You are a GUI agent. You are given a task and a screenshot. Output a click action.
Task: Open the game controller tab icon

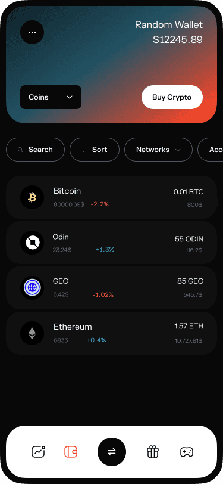[186, 452]
